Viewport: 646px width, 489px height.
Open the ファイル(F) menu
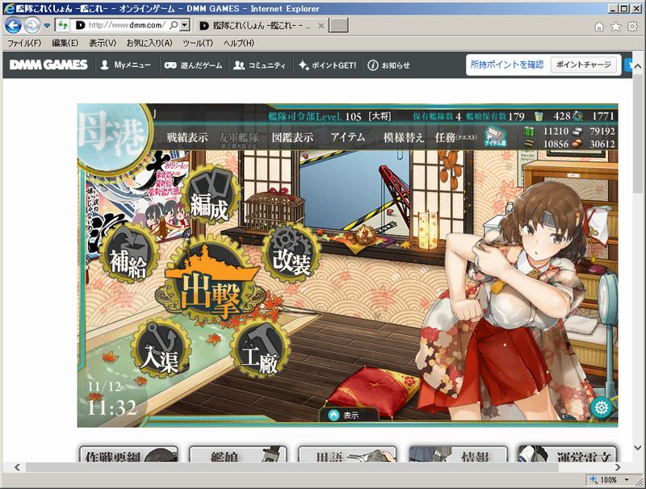point(24,43)
